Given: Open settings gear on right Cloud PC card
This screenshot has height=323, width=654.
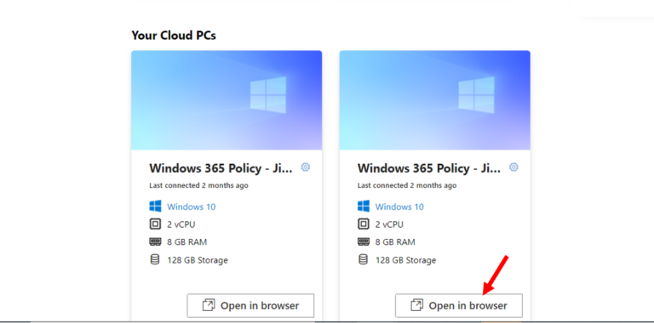Looking at the screenshot, I should (513, 167).
